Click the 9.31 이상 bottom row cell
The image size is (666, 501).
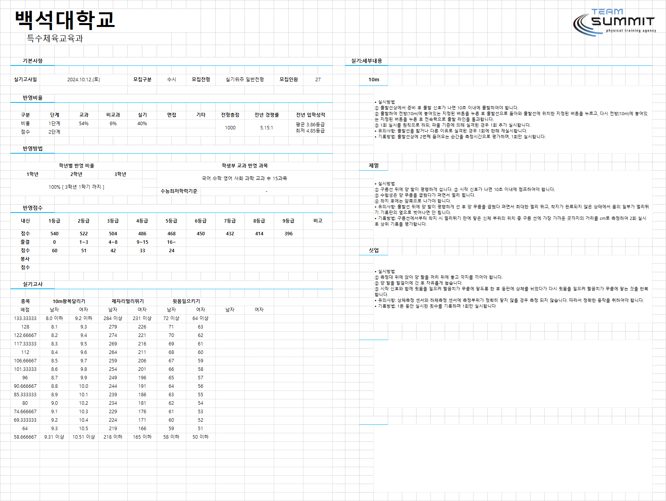pyautogui.click(x=54, y=437)
